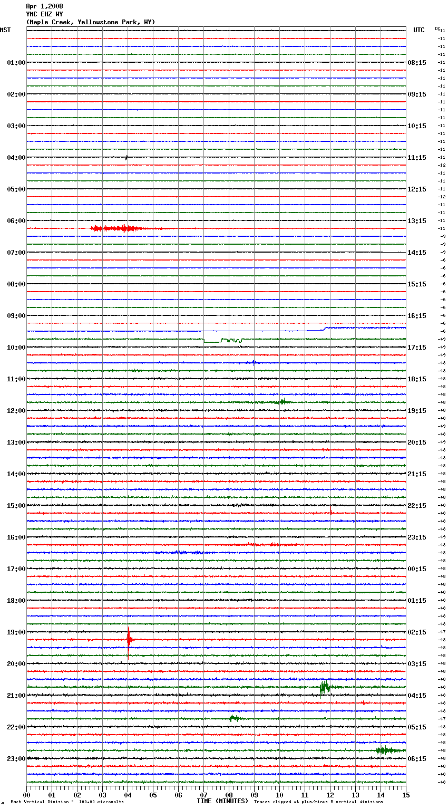Click minute "07" on the bottom time axis
The image size is (448, 809).
tap(203, 795)
